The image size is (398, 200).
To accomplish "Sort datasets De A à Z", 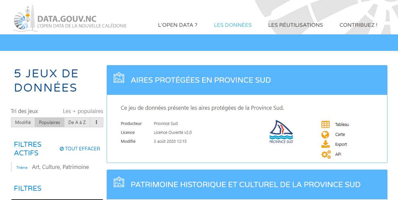I will 77,122.
